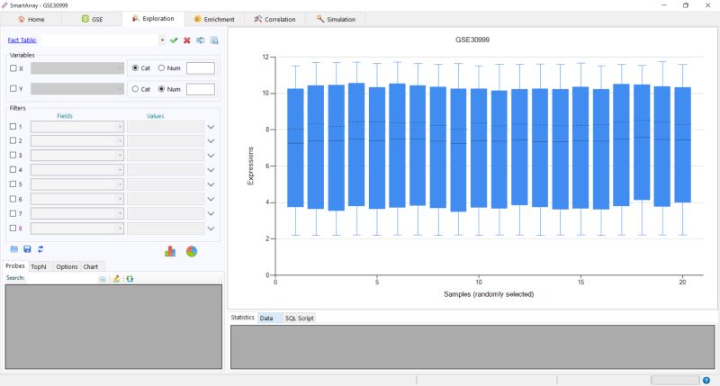This screenshot has height=386, width=720.
Task: Check filter 5 checkbox
Action: pyautogui.click(x=13, y=184)
